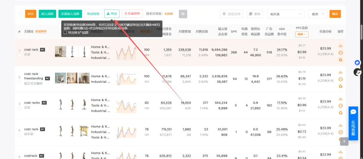
Task: Open Google search icon for coat racks row
Action: pyautogui.click(x=340, y=113)
